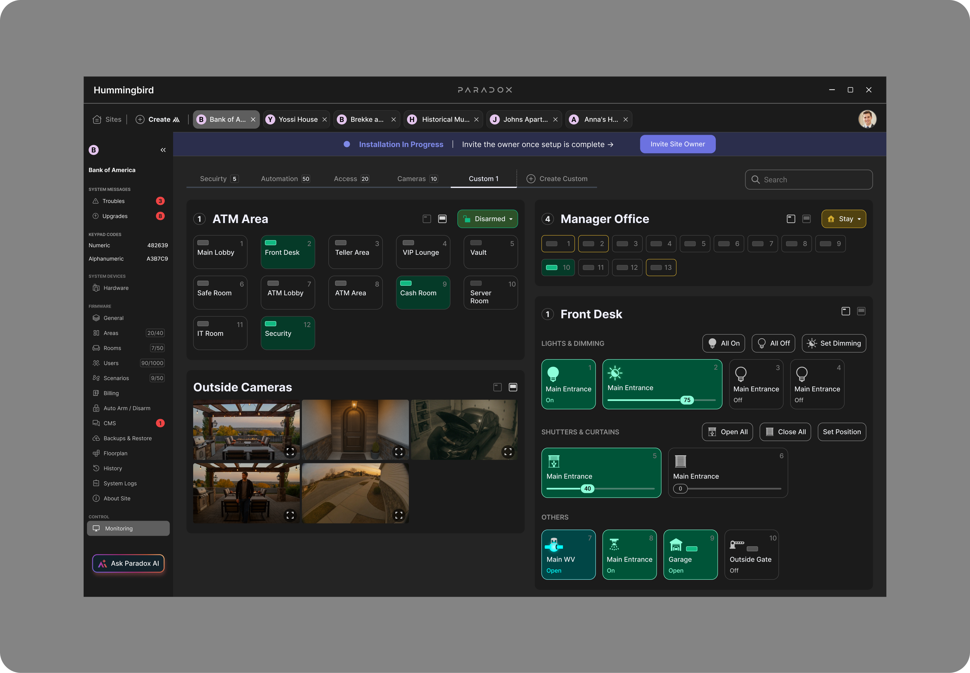Switch ATM Area panel to expanded view icon

[442, 219]
